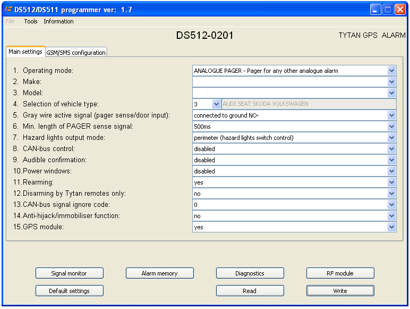
Task: Switch to GSM/SMS configuration tab
Action: (76, 52)
